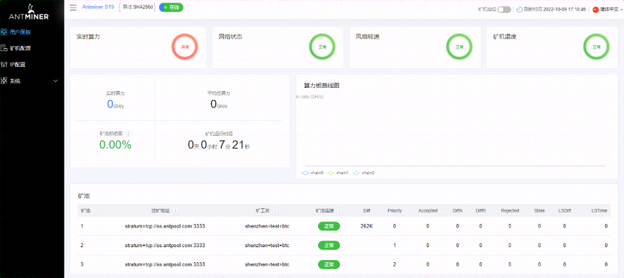Click the miner uptime 7分 21秒 value

point(219,145)
